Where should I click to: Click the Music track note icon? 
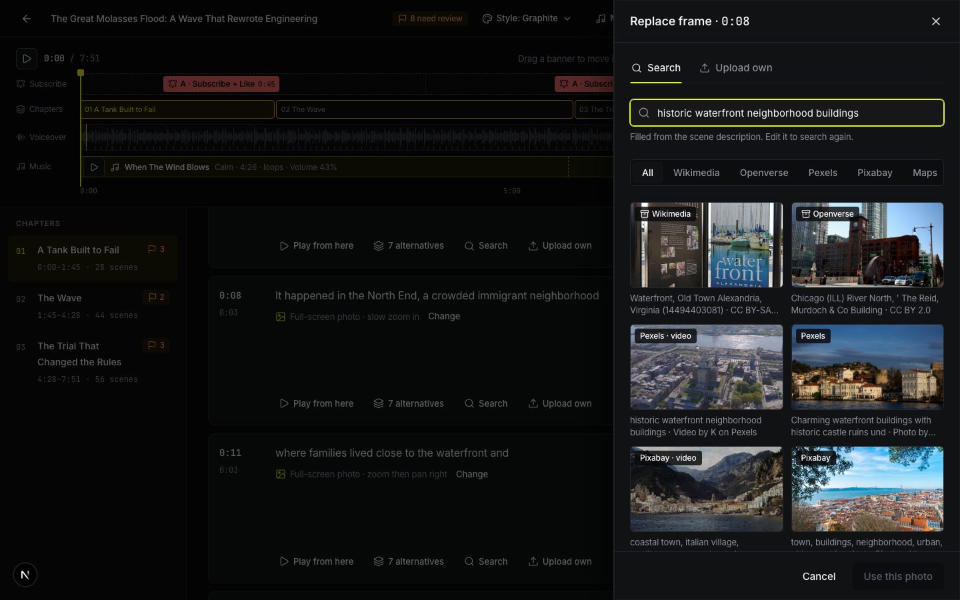tap(21, 167)
